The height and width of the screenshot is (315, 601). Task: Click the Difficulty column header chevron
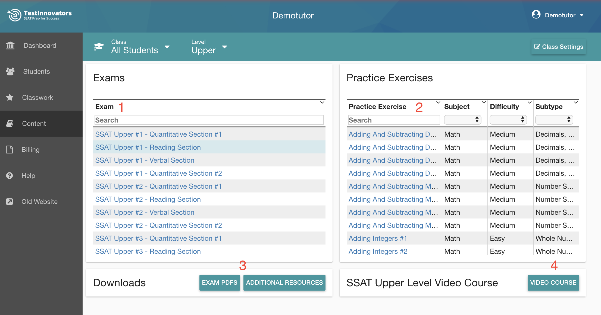[x=530, y=102]
